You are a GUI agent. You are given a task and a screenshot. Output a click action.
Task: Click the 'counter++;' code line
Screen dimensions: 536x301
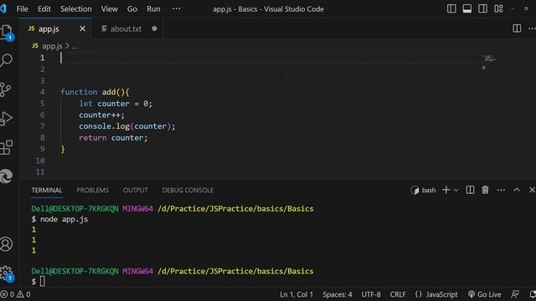pyautogui.click(x=102, y=115)
